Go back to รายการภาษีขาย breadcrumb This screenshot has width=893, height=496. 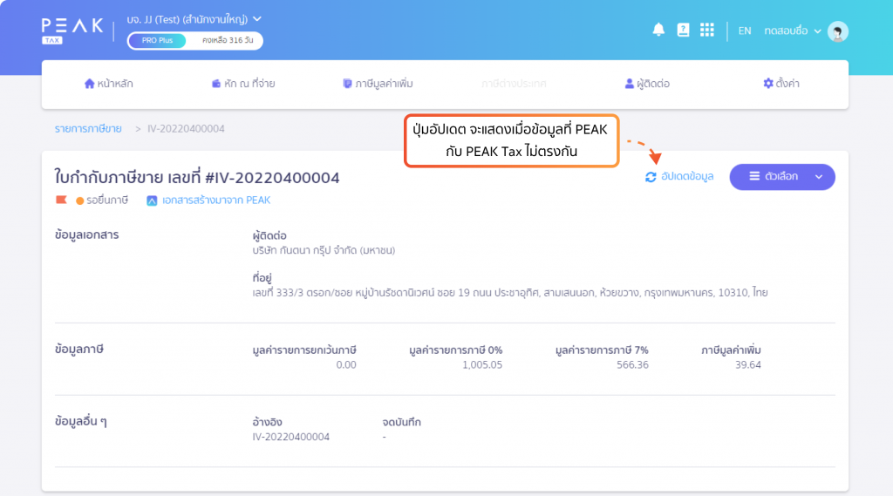(88, 129)
